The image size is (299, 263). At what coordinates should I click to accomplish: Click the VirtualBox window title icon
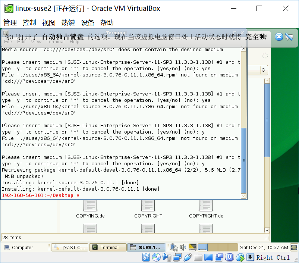[x=9, y=8]
